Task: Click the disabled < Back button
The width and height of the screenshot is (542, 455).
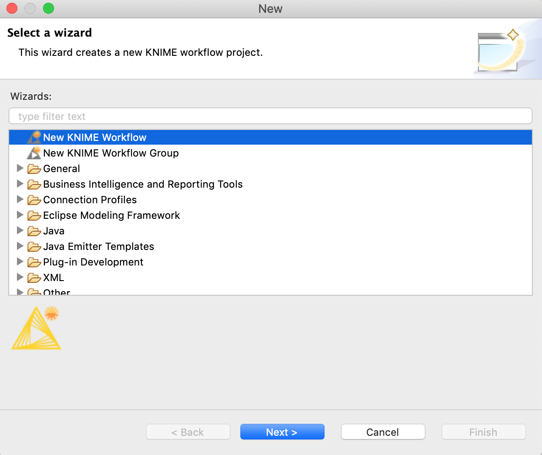Action: 188,432
